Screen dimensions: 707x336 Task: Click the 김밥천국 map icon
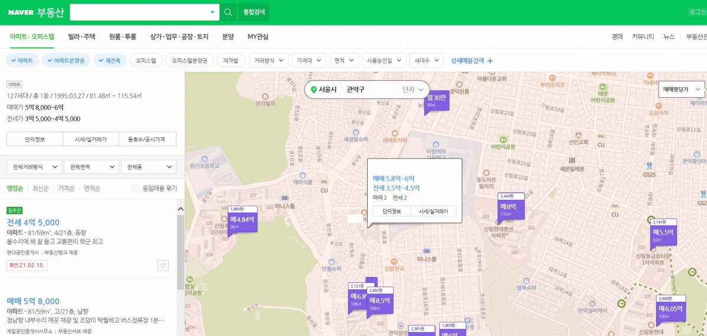tap(394, 261)
